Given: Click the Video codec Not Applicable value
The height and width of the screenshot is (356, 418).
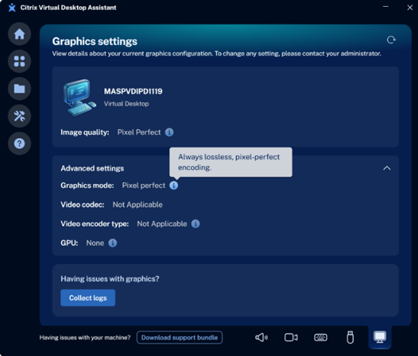Looking at the screenshot, I should point(138,205).
